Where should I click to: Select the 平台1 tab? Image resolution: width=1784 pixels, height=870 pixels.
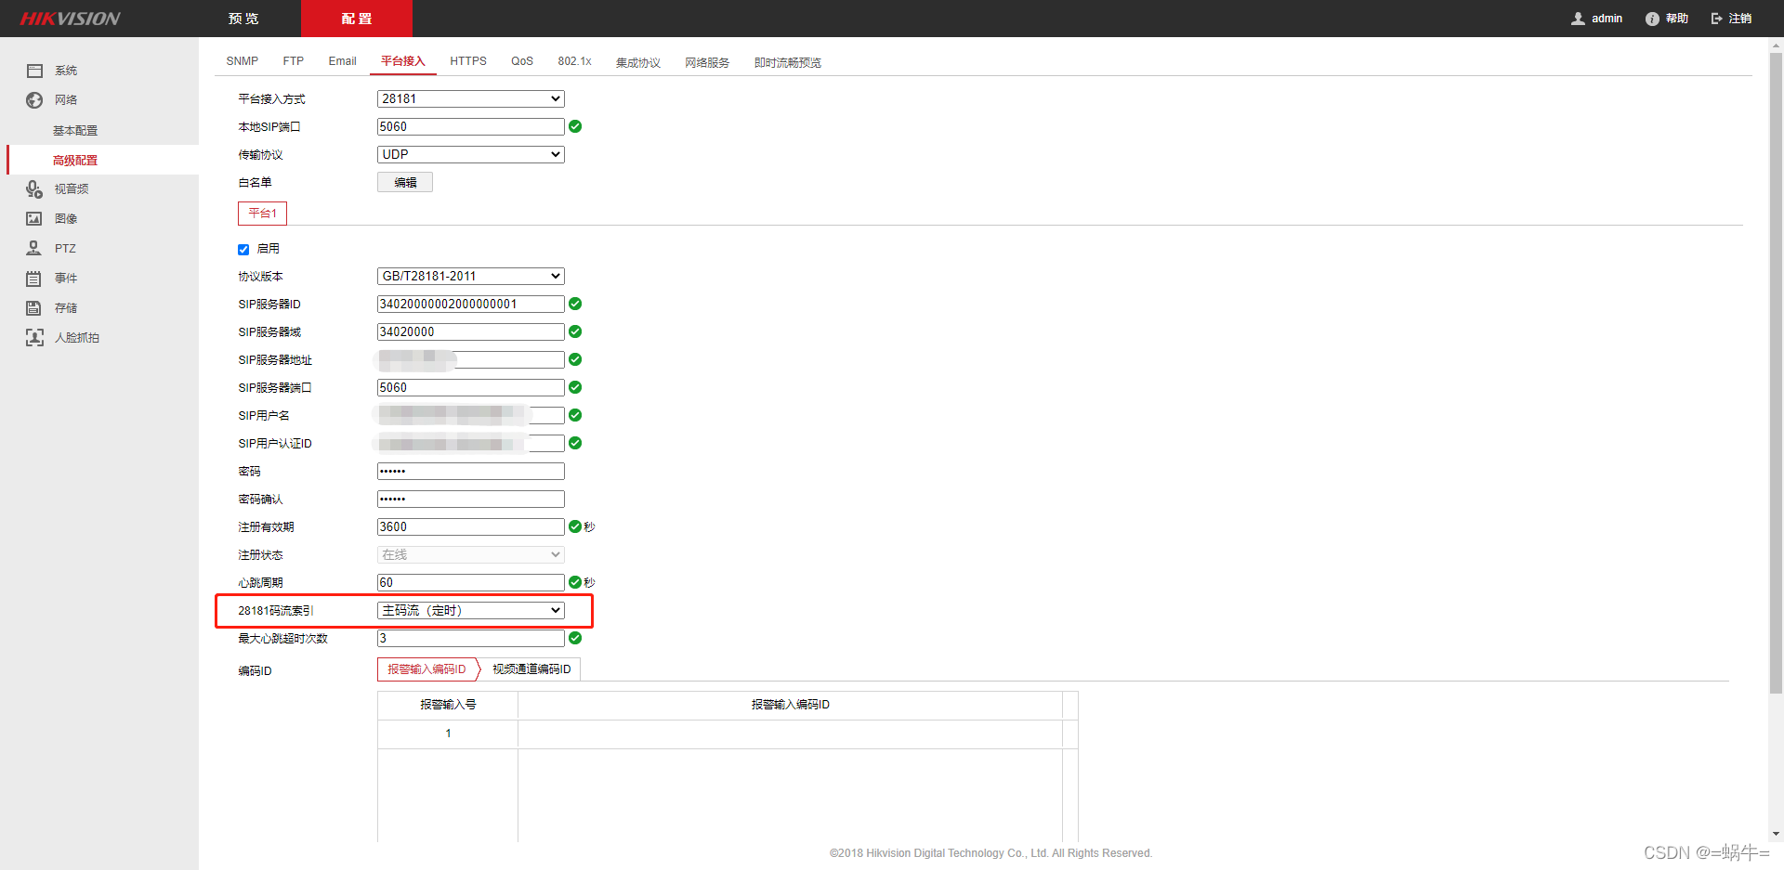coord(263,214)
